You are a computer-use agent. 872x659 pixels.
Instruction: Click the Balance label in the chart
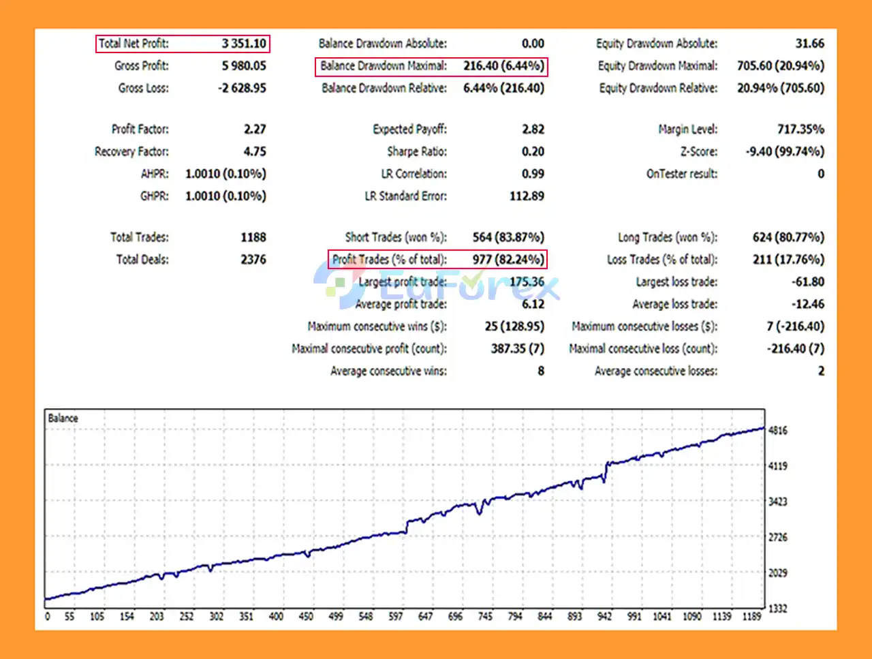click(x=63, y=418)
